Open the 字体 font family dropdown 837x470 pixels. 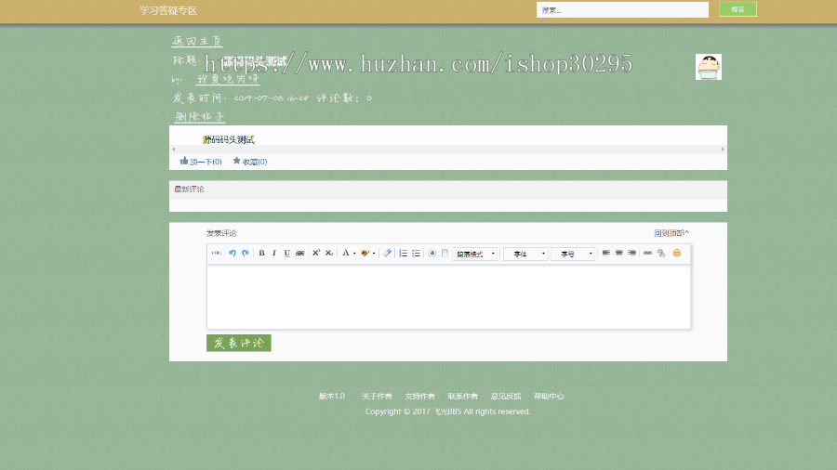(525, 254)
